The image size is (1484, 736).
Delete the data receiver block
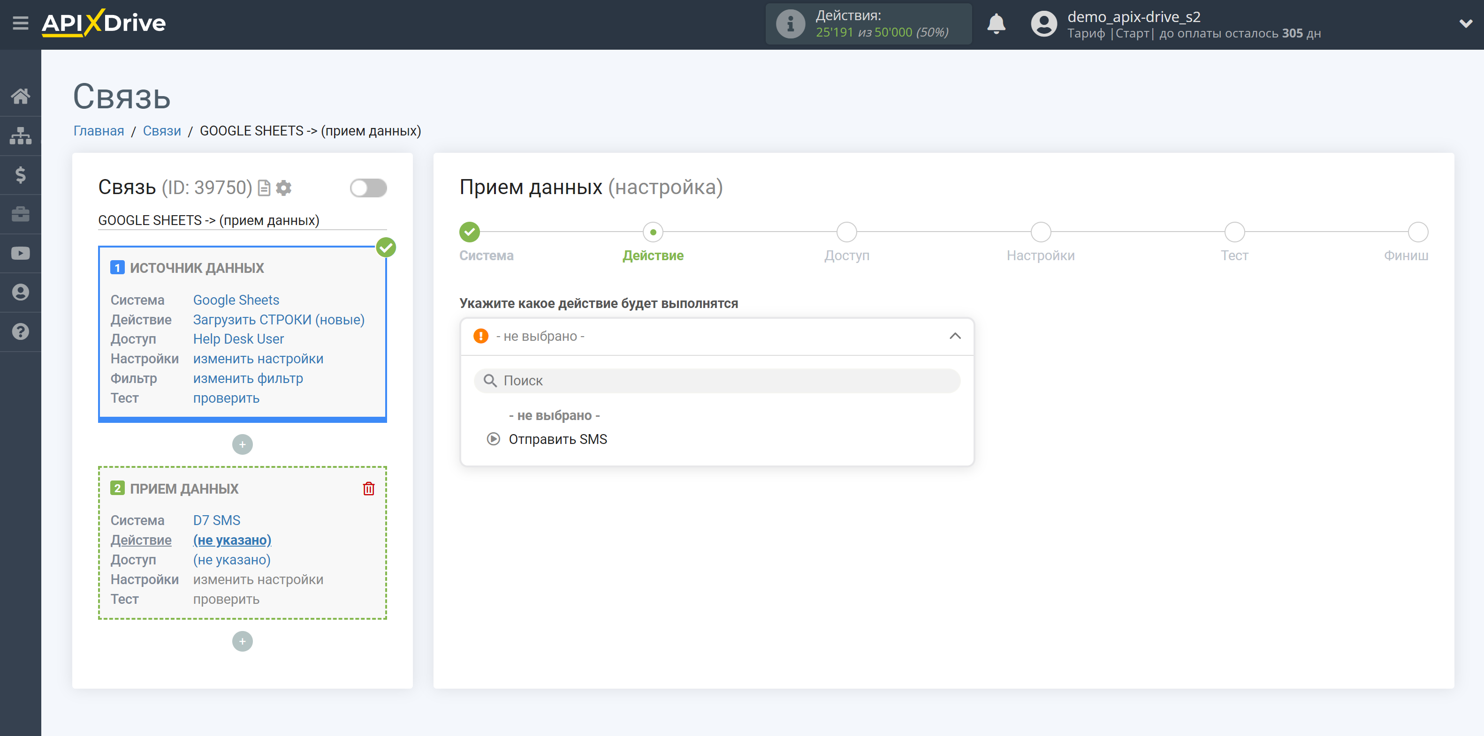[369, 488]
